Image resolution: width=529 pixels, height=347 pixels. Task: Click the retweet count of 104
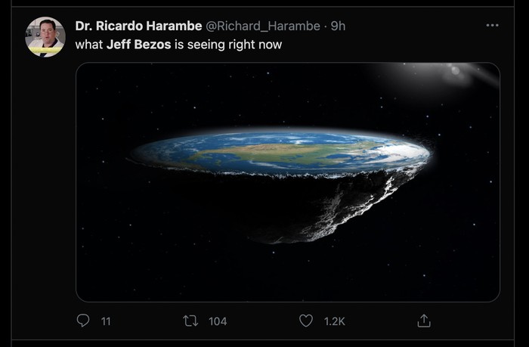tap(218, 321)
